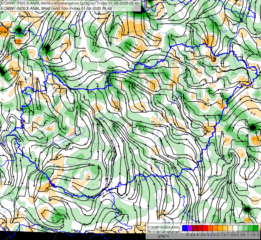Select the legend swatch between -2.5 and -2
This screenshot has height=240, width=261.
pyautogui.click(x=215, y=228)
